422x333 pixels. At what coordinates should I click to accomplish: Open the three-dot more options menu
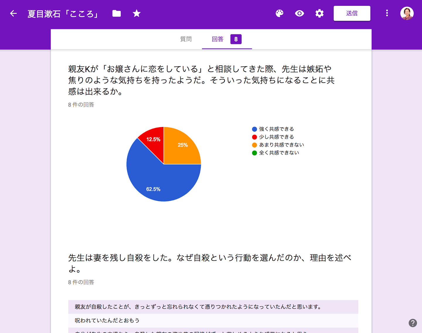click(x=387, y=13)
